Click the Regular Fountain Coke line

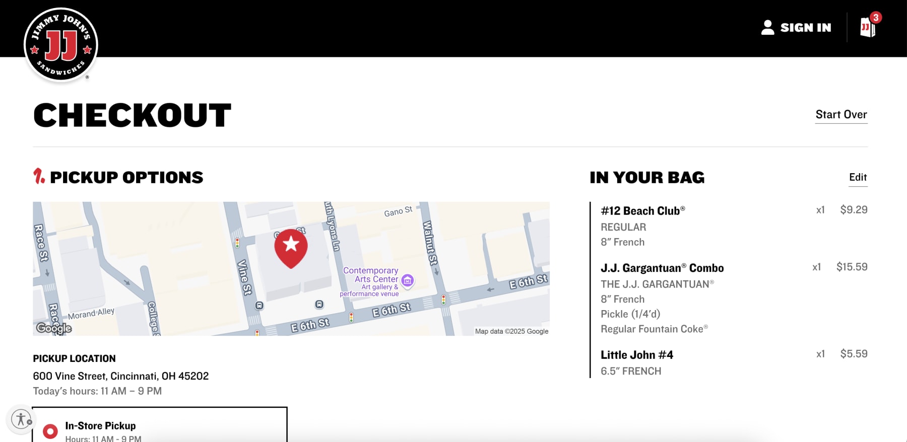[x=654, y=329]
